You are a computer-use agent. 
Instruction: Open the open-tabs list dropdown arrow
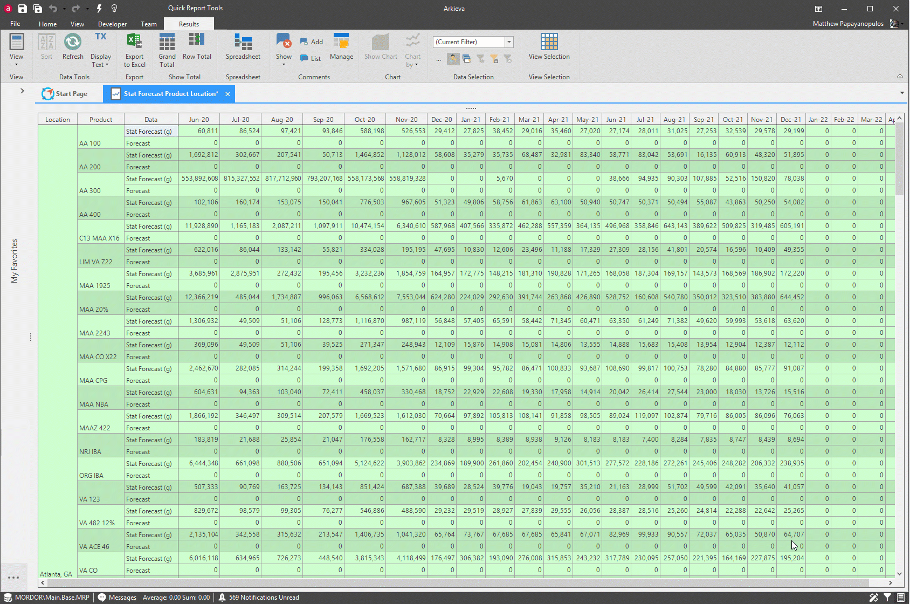click(902, 93)
